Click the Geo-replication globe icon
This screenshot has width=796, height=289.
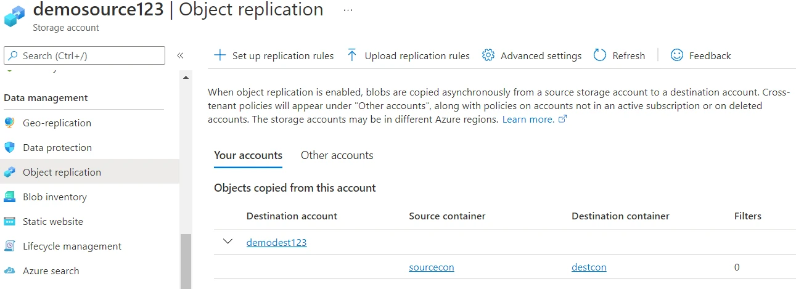9,123
